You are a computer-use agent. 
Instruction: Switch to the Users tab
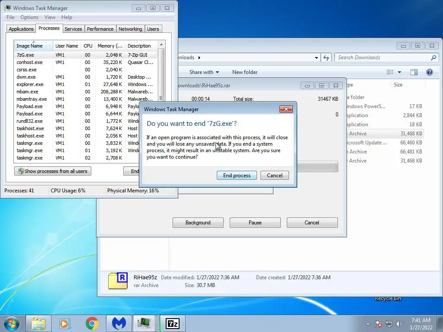pos(153,29)
